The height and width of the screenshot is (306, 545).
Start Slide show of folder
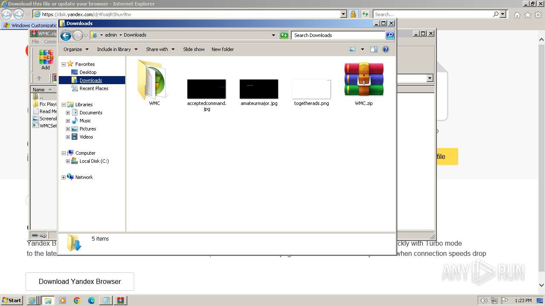(194, 49)
